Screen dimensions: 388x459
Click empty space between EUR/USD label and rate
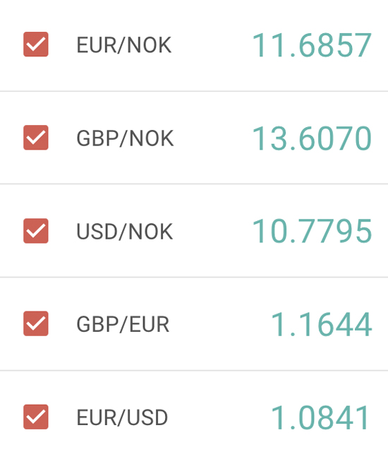point(219,417)
